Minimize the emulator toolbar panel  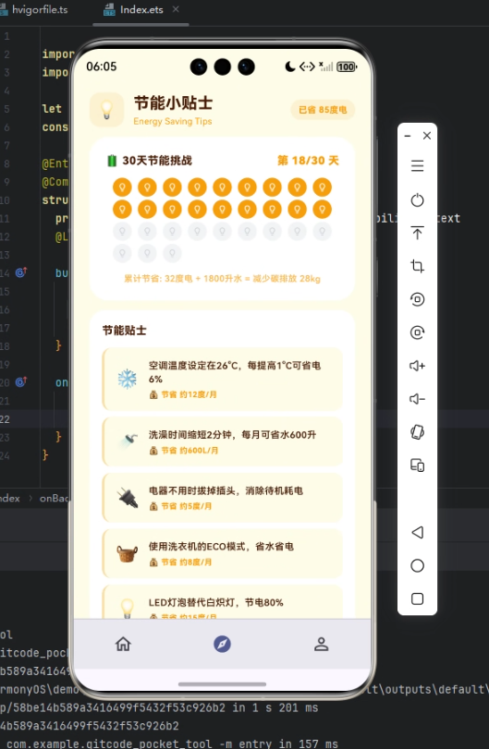pyautogui.click(x=408, y=136)
